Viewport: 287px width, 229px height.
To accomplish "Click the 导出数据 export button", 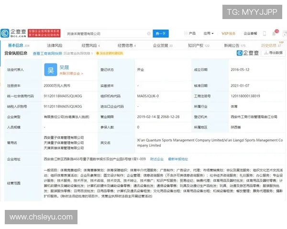I will pos(273,53).
